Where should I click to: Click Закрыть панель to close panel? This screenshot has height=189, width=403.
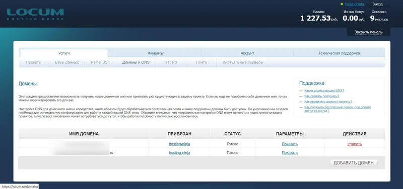pyautogui.click(x=368, y=32)
